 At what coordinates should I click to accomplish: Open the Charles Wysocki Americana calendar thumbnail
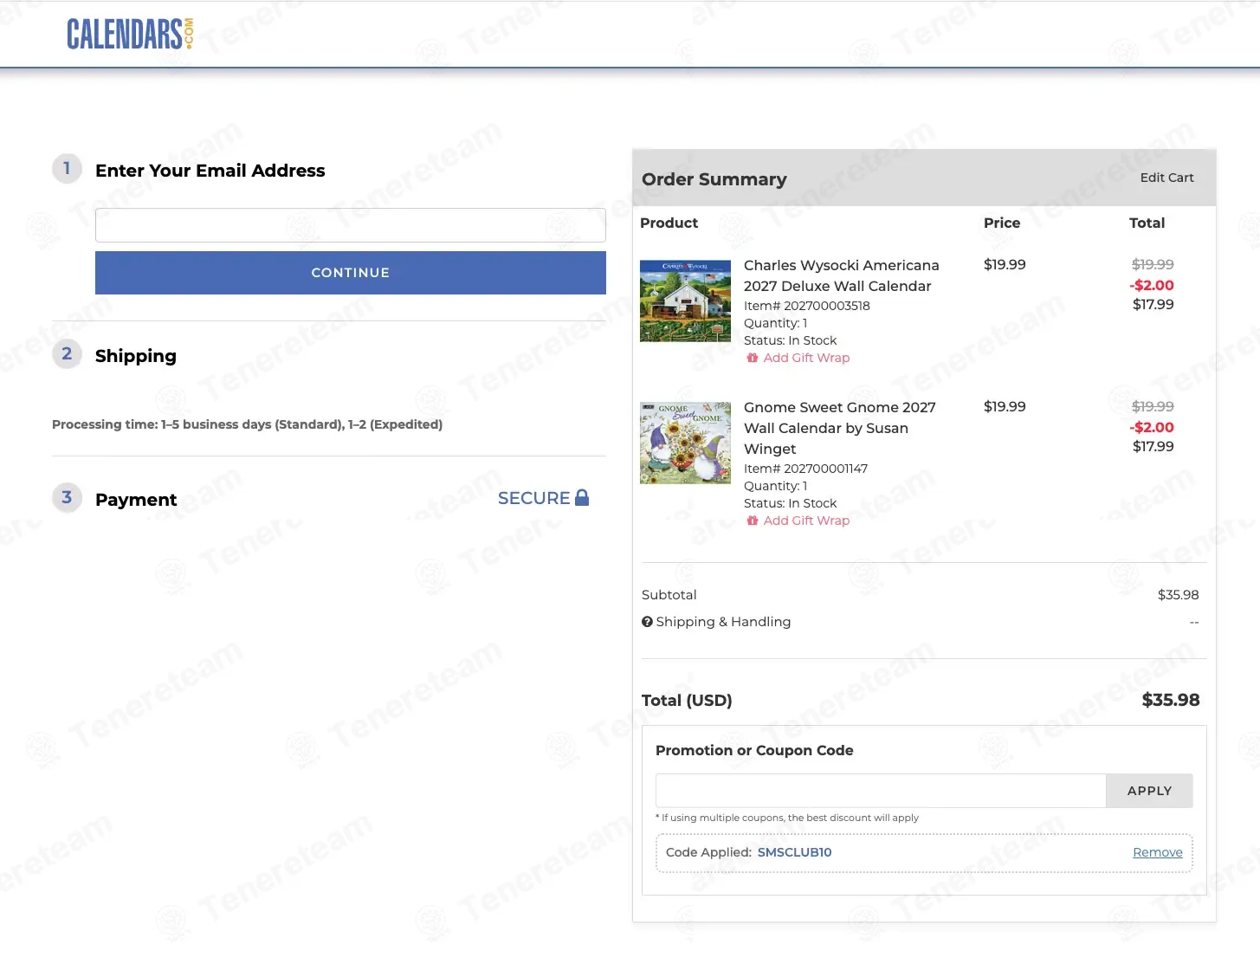point(685,301)
